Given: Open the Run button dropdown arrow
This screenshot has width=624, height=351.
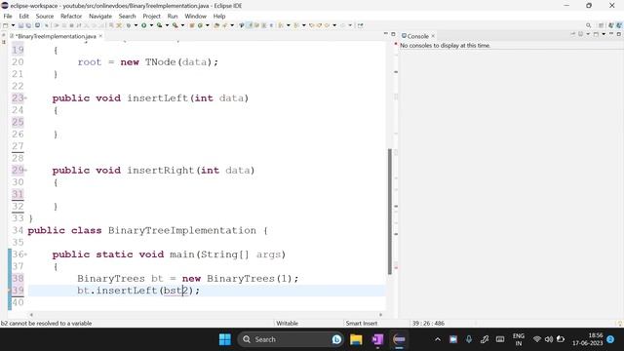Looking at the screenshot, I should pyautogui.click(x=151, y=25).
